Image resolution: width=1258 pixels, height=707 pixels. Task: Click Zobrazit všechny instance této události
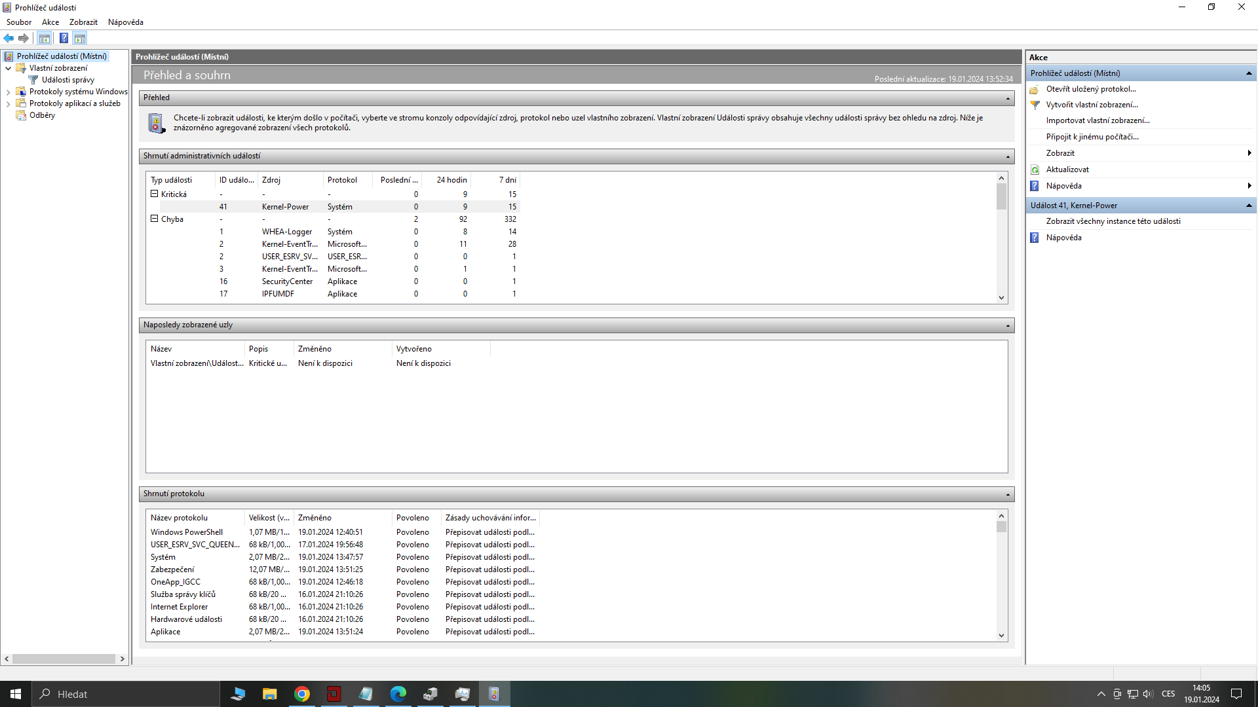tap(1113, 221)
